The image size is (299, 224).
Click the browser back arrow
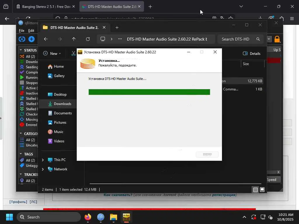pos(7,19)
